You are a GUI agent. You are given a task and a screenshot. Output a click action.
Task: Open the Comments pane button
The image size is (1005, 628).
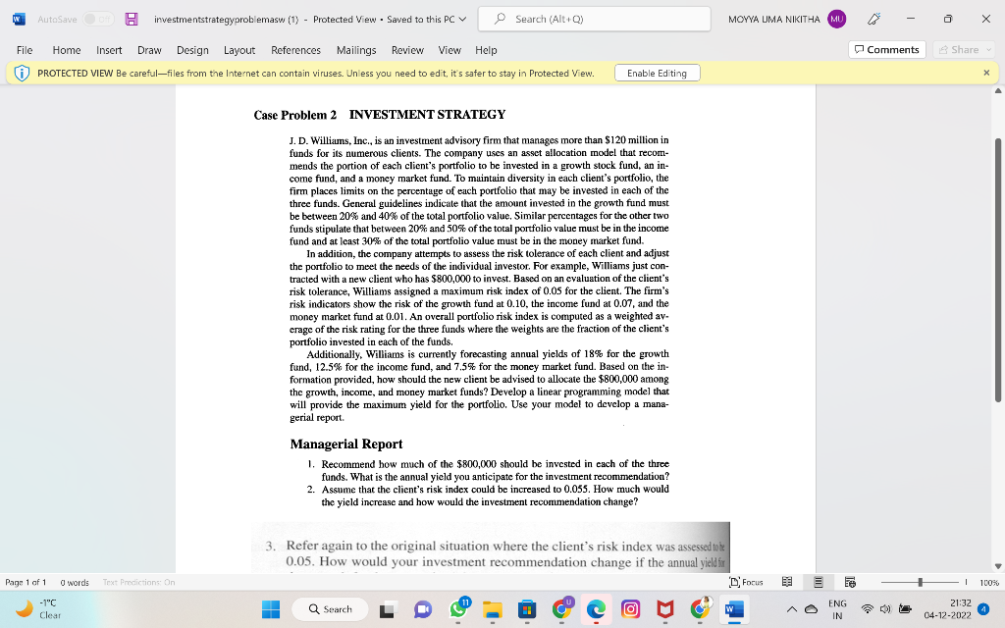click(887, 49)
